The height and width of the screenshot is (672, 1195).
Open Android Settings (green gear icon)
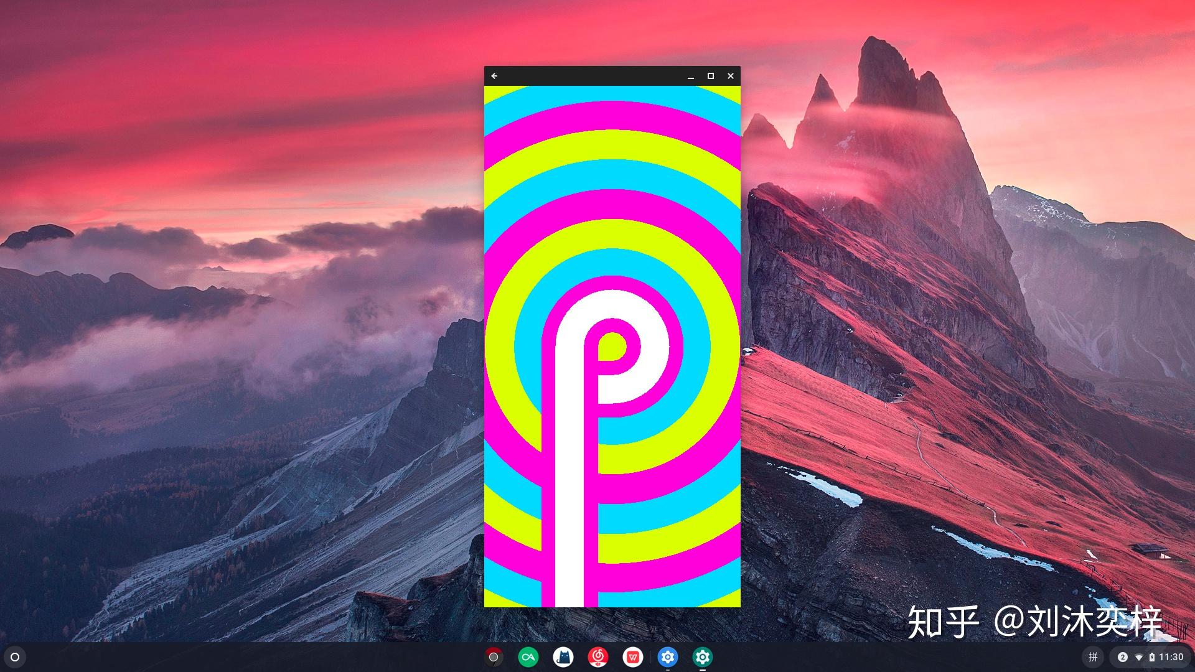(703, 656)
